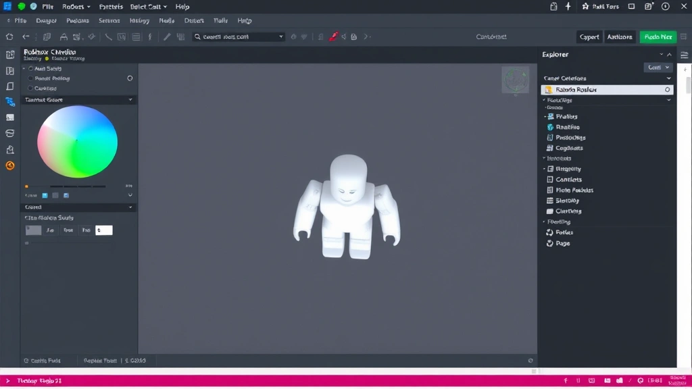Click the orange warning icon in left toolbar
Viewport: 692px width, 389px height.
tap(10, 165)
